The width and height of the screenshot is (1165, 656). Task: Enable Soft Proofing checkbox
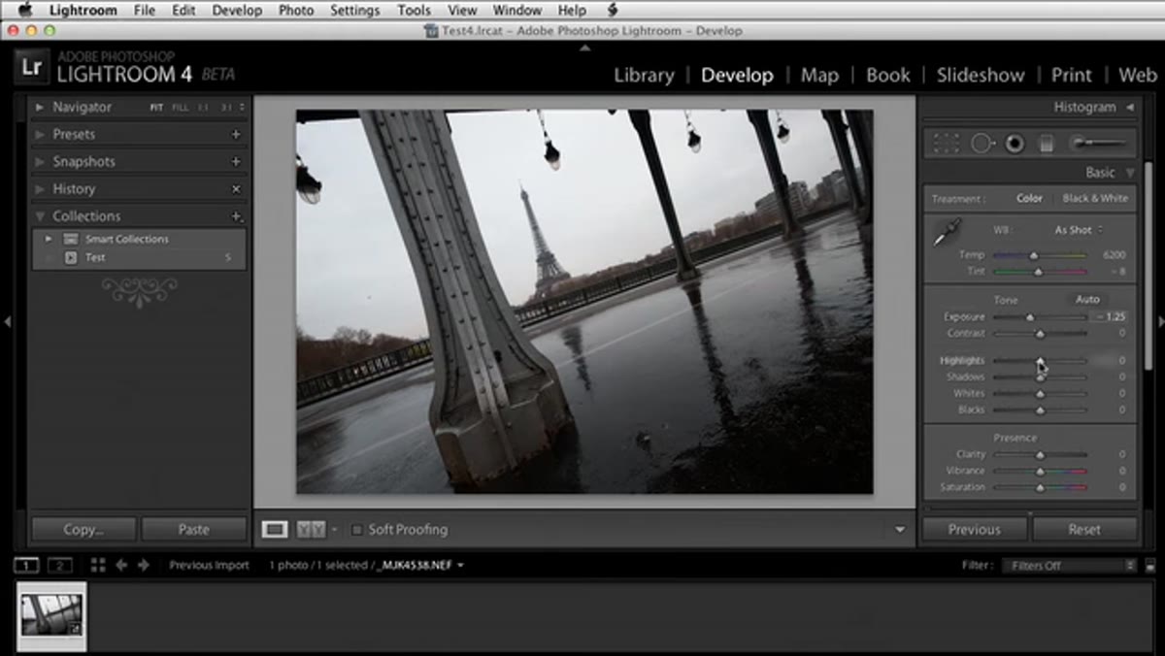357,530
